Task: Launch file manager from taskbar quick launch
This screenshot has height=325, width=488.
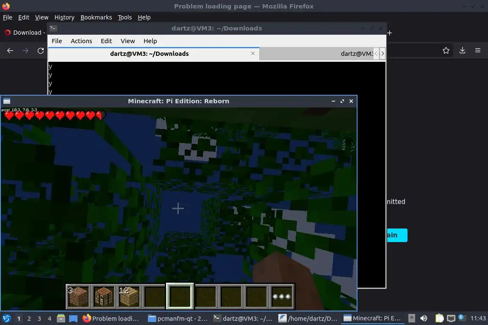Action: coord(61,319)
